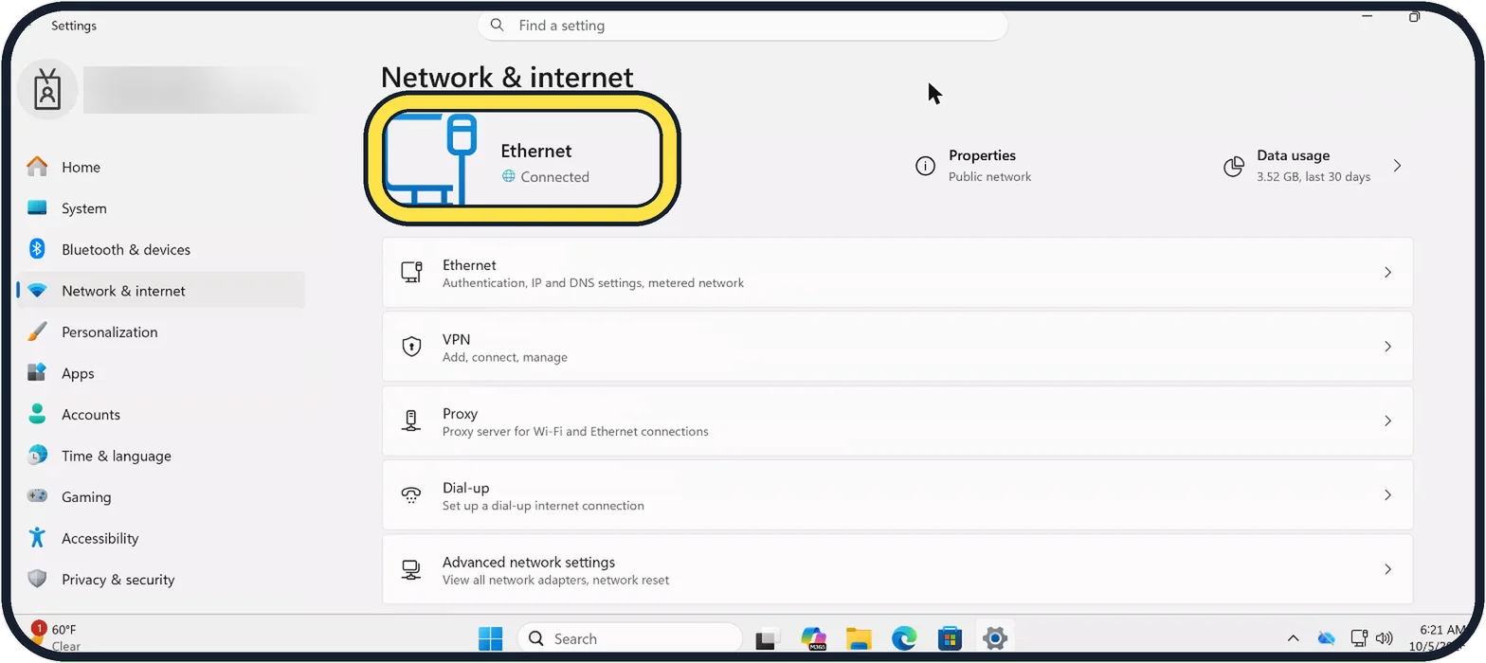Click the user account avatar icon
Viewport: 1486px width, 663px height.
coord(46,90)
